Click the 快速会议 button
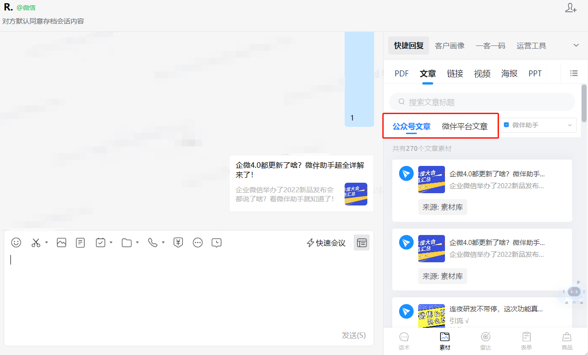This screenshot has height=355, width=588. click(x=326, y=243)
